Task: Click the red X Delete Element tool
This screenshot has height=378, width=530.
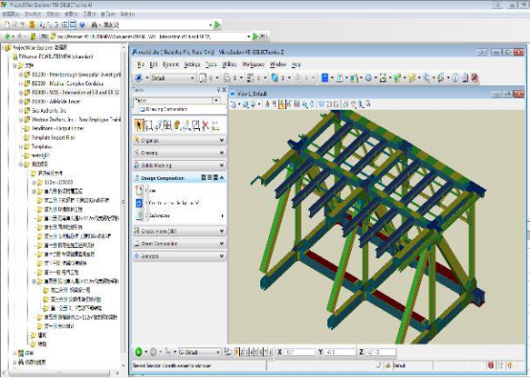Action: (205, 125)
